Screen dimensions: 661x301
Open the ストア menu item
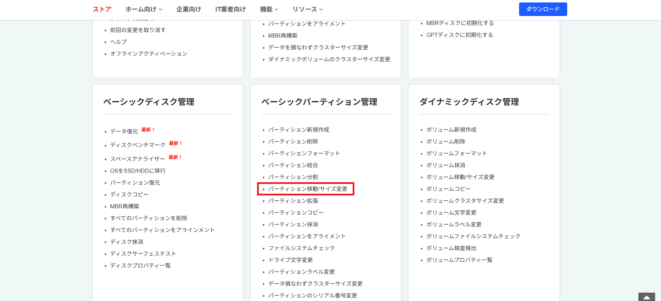102,9
